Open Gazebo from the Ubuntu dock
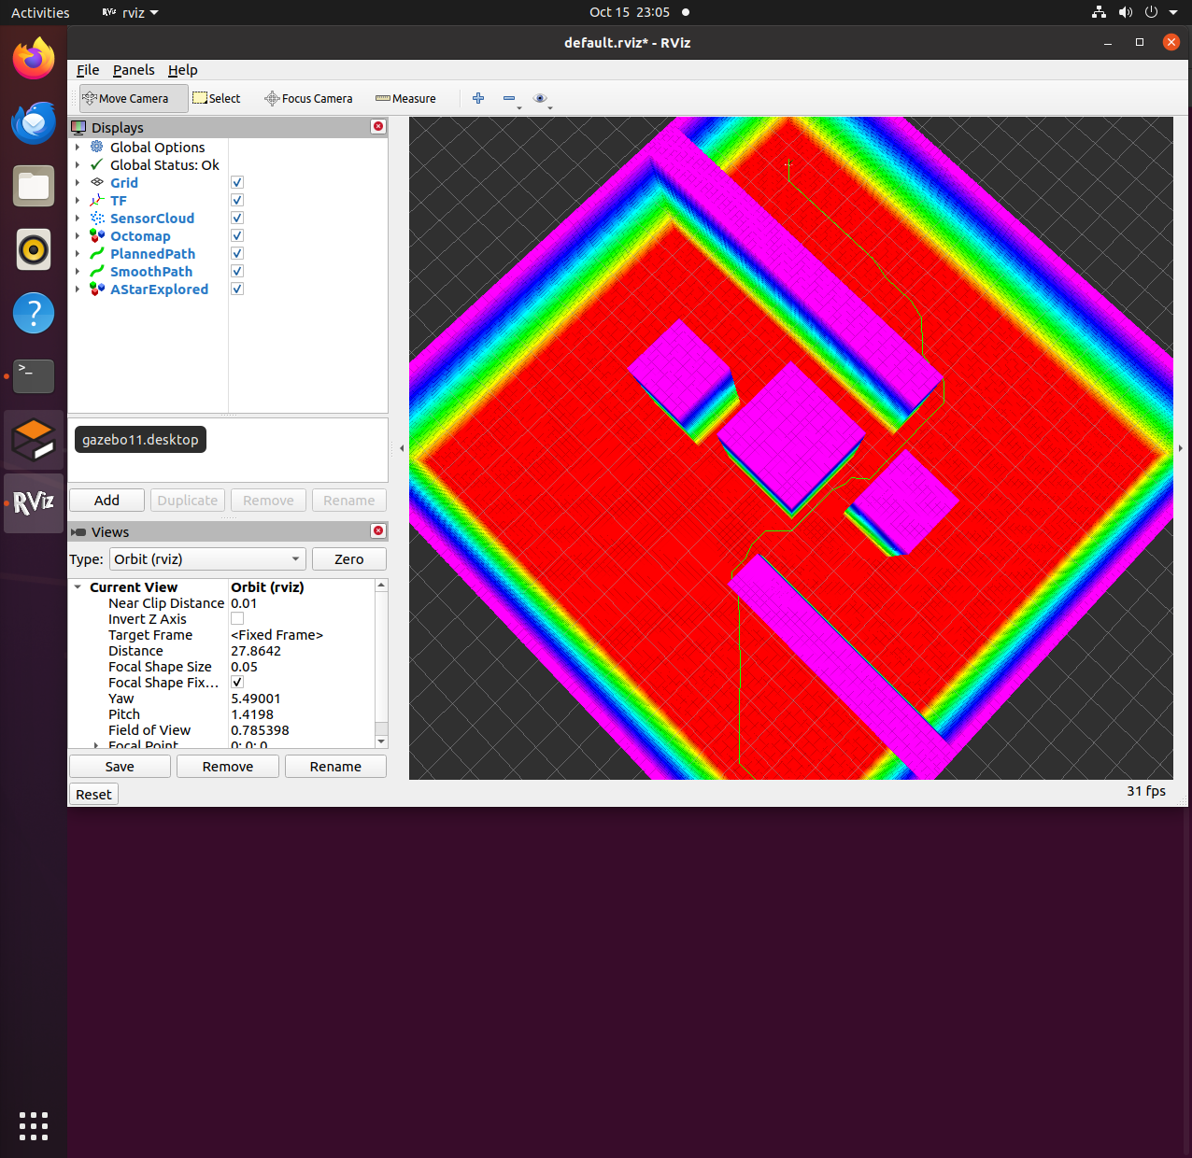1192x1158 pixels. [34, 440]
